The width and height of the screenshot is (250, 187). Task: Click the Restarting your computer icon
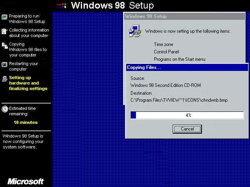pos(4,65)
